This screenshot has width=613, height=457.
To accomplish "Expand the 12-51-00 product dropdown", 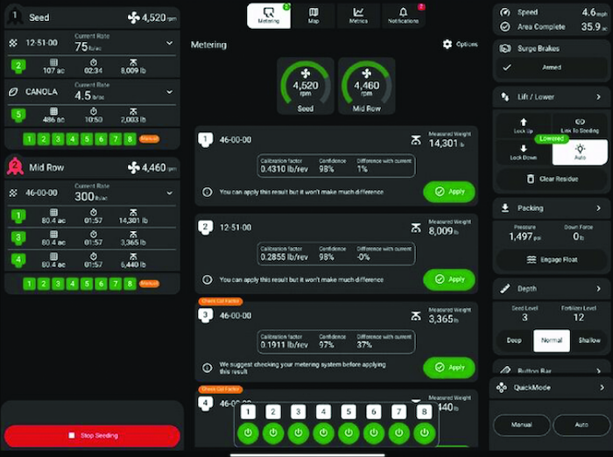I will pos(169,43).
